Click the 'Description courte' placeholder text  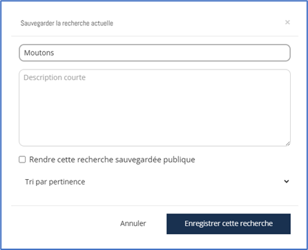pyautogui.click(x=55, y=78)
